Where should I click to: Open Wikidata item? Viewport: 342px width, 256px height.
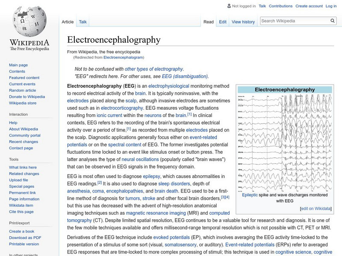[x=21, y=205]
